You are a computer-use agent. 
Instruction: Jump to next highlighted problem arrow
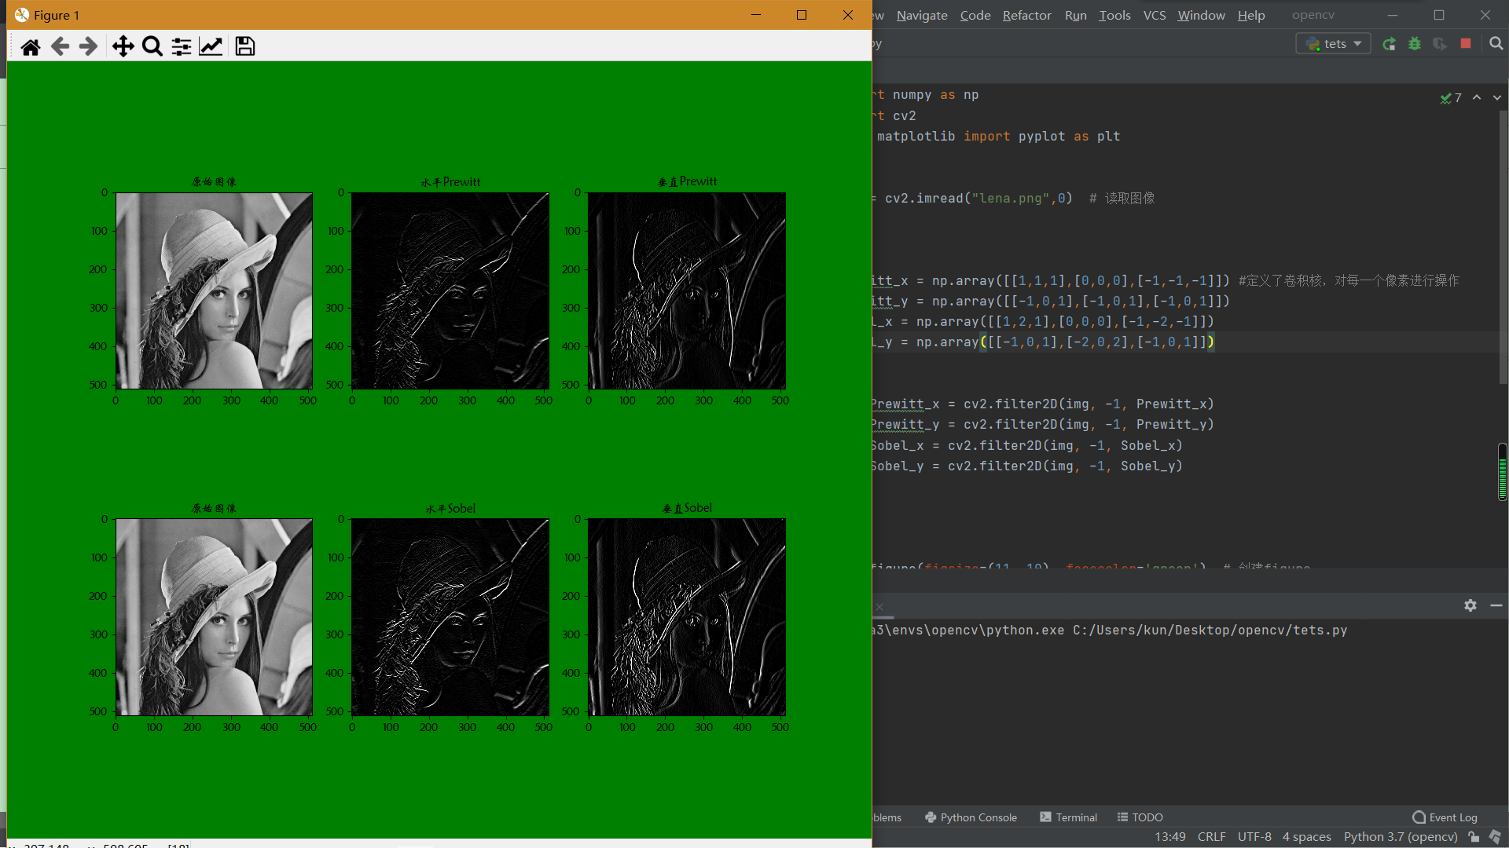pyautogui.click(x=1497, y=97)
